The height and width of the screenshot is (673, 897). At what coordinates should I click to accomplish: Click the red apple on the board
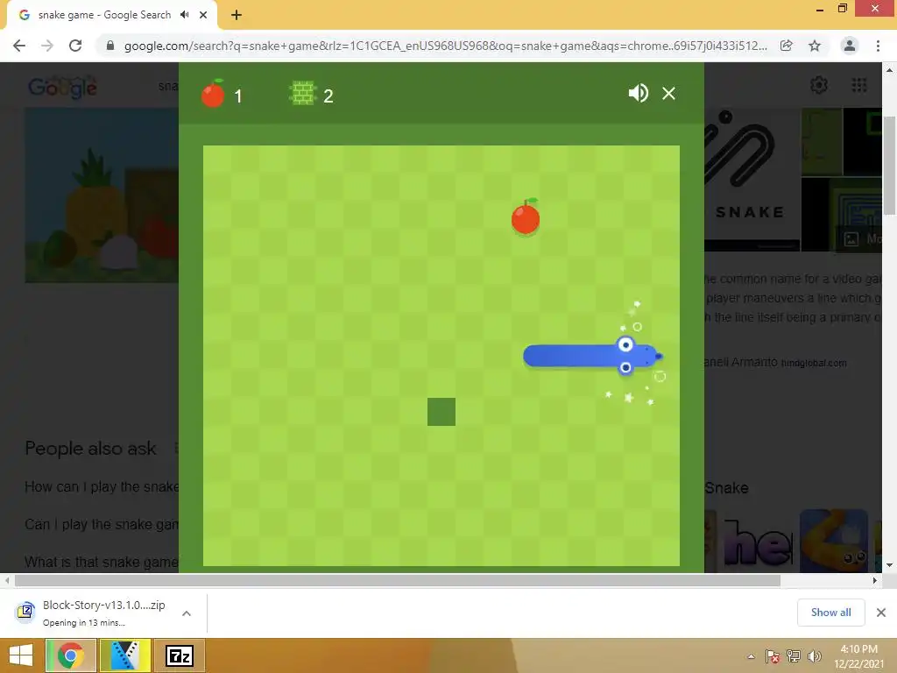526,217
